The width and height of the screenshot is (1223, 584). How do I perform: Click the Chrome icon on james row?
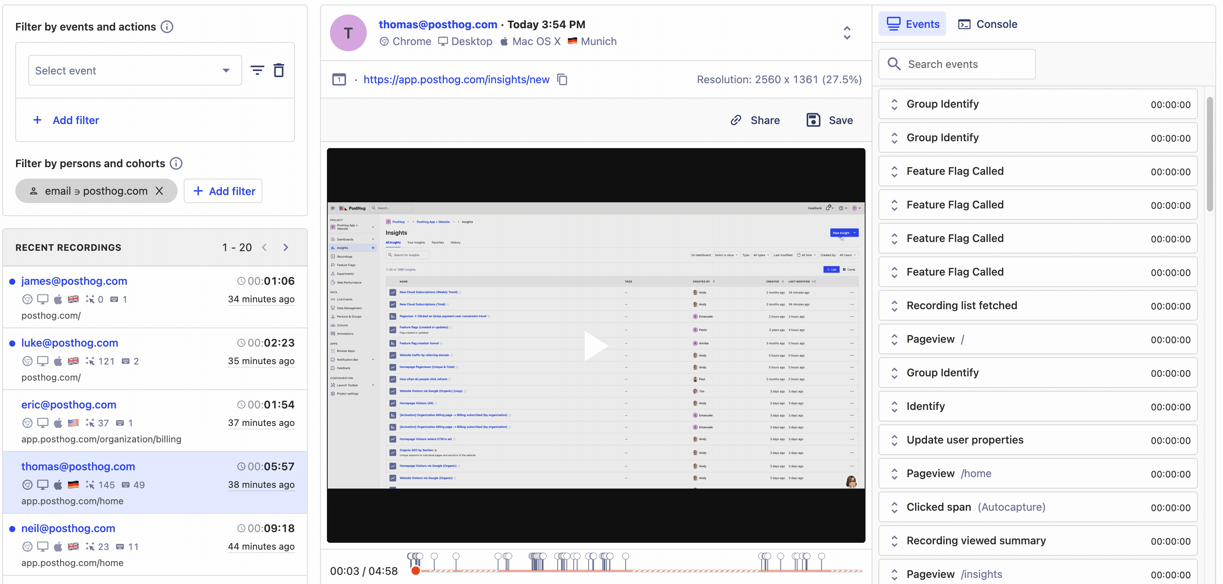pos(28,299)
